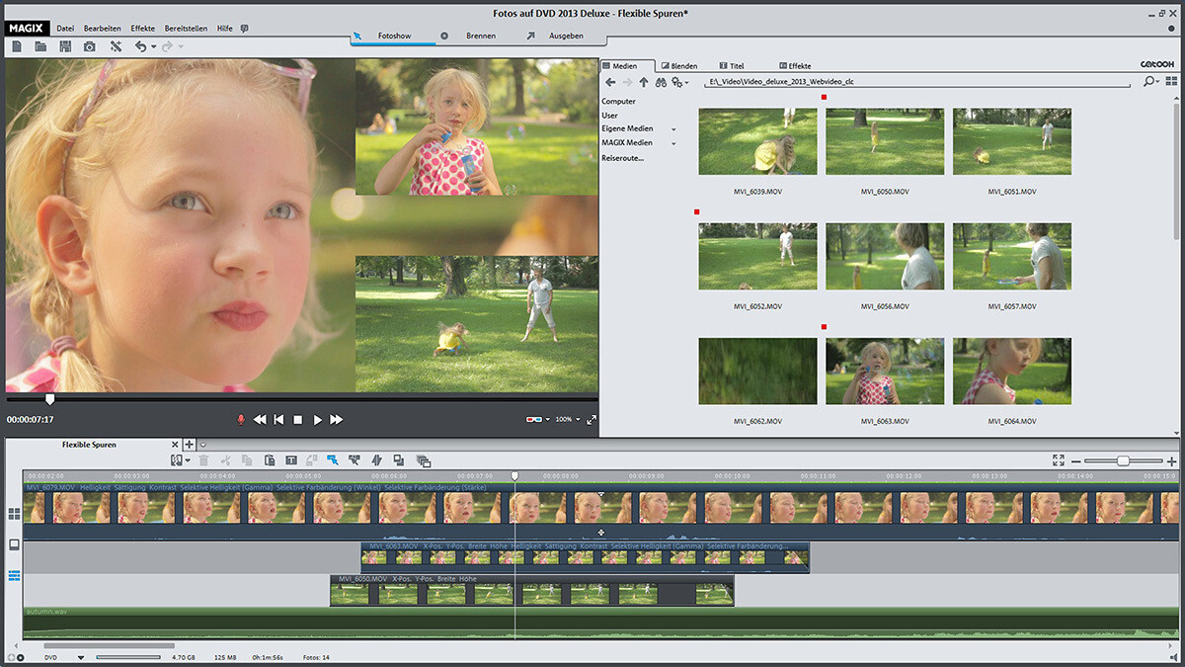Open the undo history dropdown arrow
The width and height of the screenshot is (1185, 667).
pyautogui.click(x=154, y=47)
